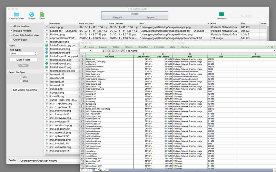Disable the All subfolders checkbox

(x=11, y=26)
